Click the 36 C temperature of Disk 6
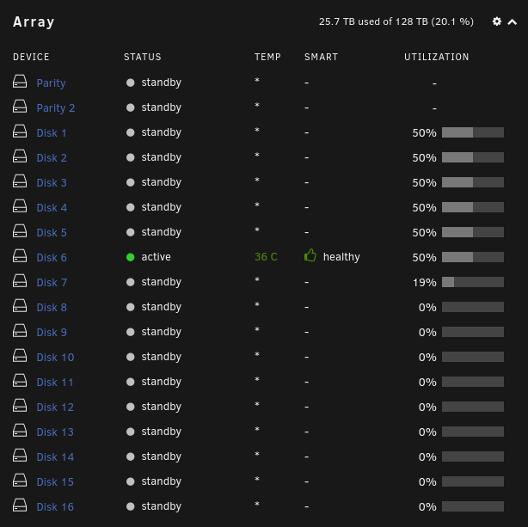 (266, 257)
